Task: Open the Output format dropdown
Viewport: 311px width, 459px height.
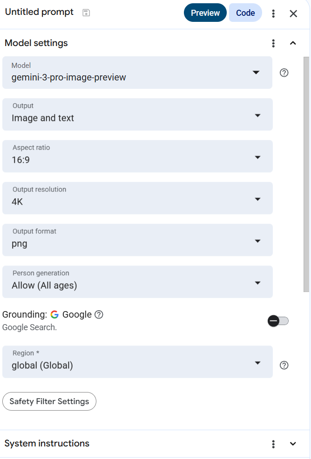Action: coord(137,240)
